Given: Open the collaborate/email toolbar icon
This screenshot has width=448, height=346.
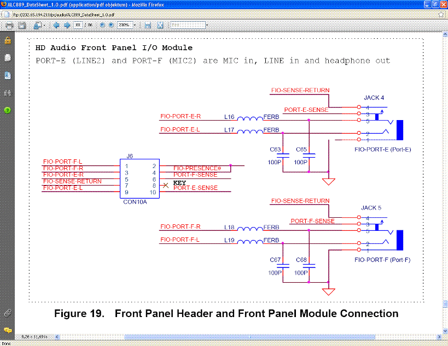Looking at the screenshot, I should [37, 25].
